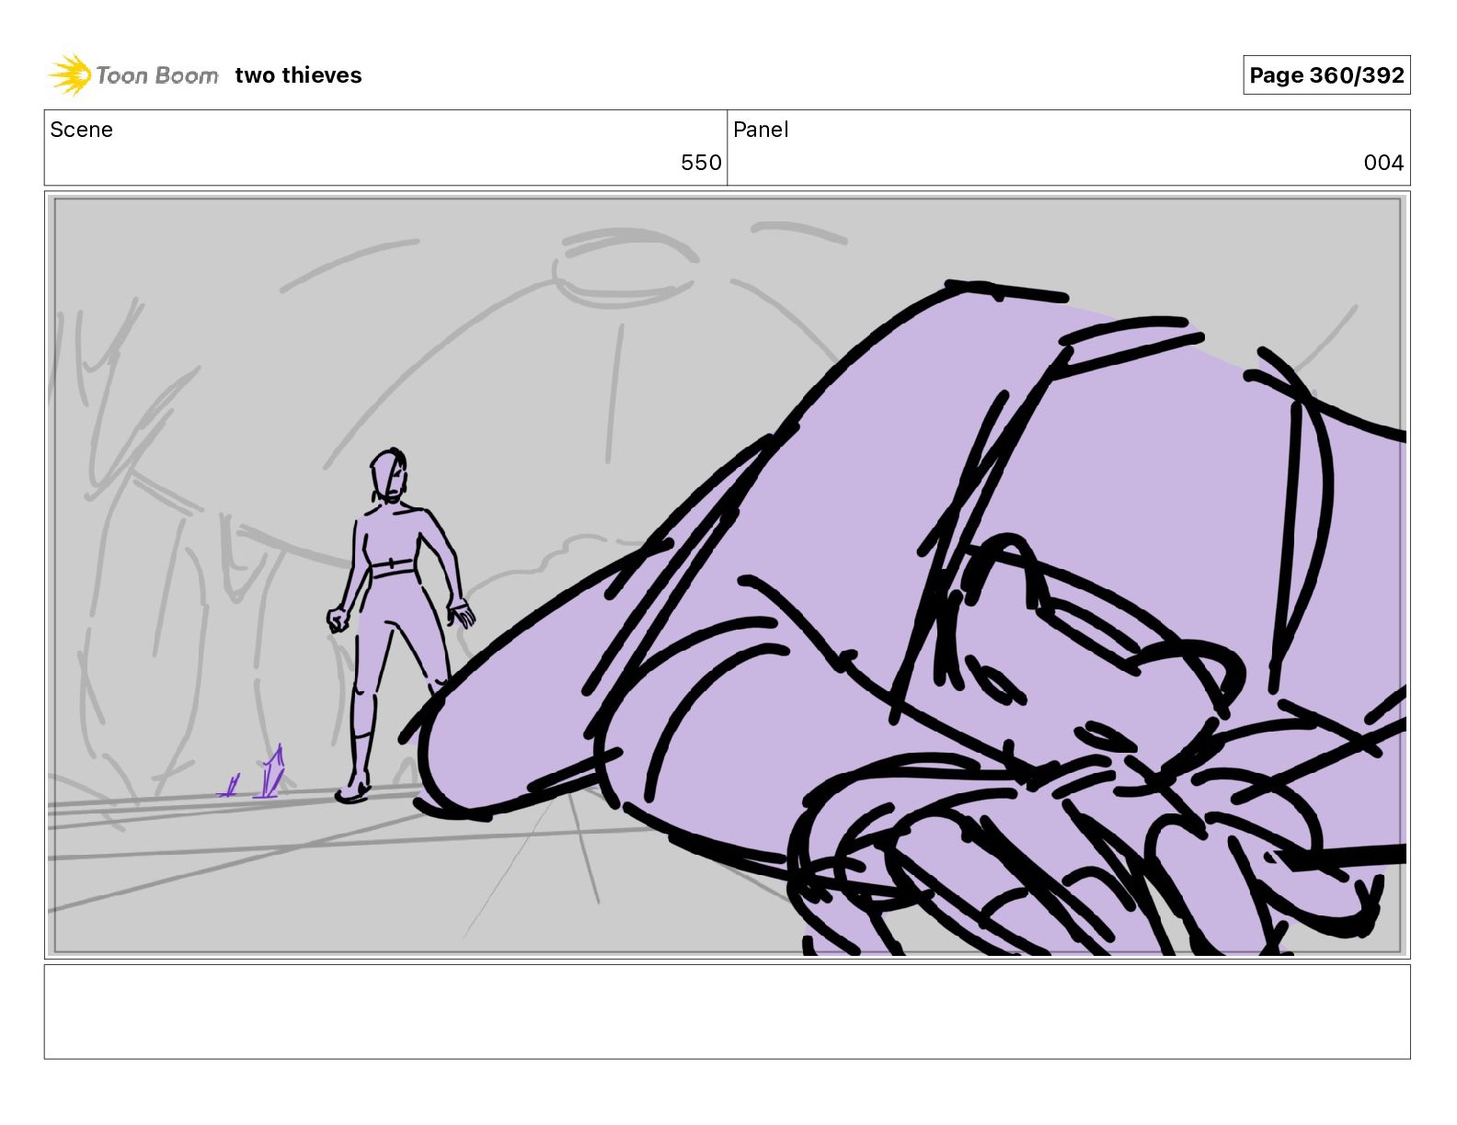
Task: Click the standing character's head
Action: point(389,475)
